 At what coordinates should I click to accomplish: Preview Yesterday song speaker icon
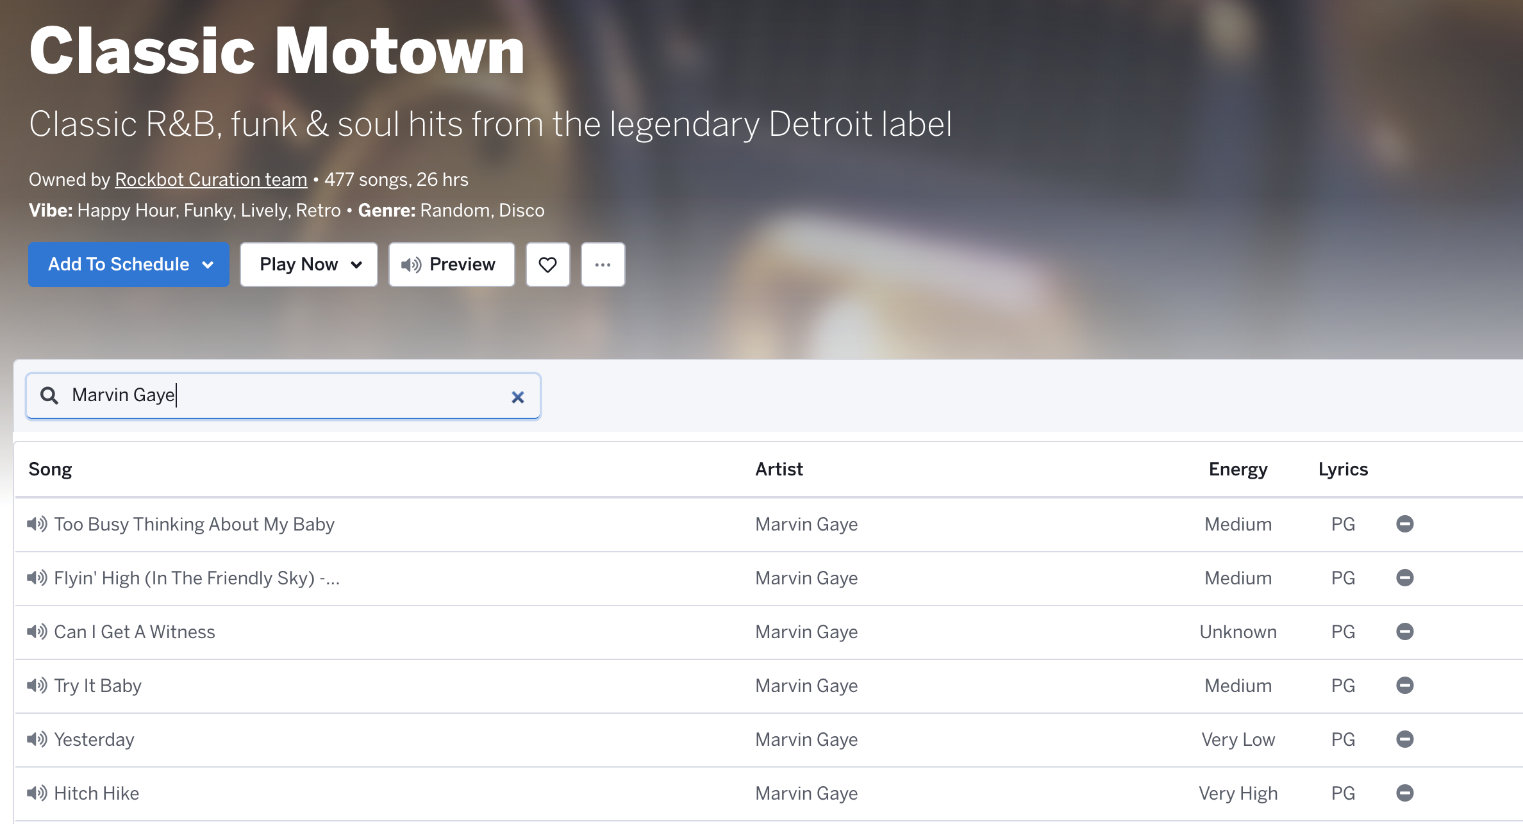(x=37, y=739)
